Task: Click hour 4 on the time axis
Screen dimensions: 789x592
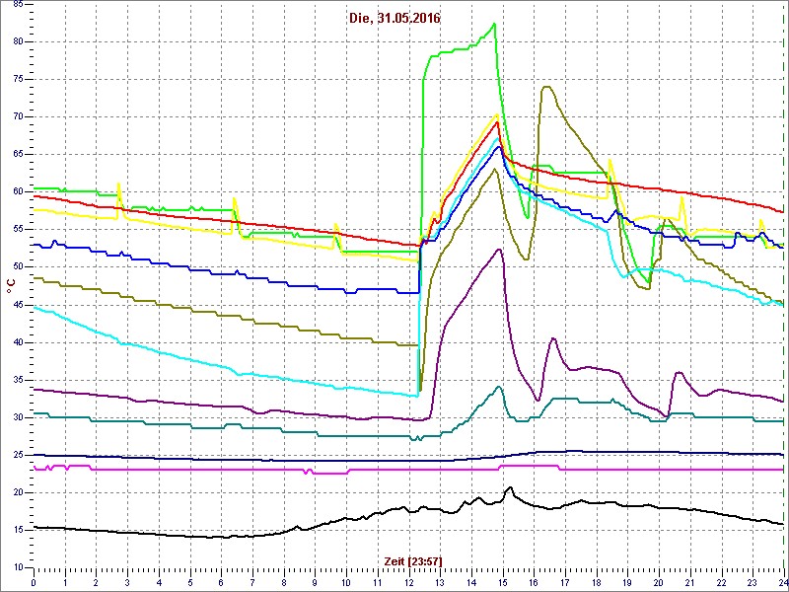Action: click(159, 583)
